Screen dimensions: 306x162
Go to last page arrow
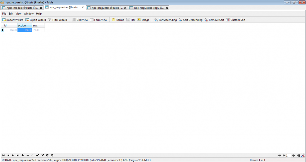click(298, 155)
